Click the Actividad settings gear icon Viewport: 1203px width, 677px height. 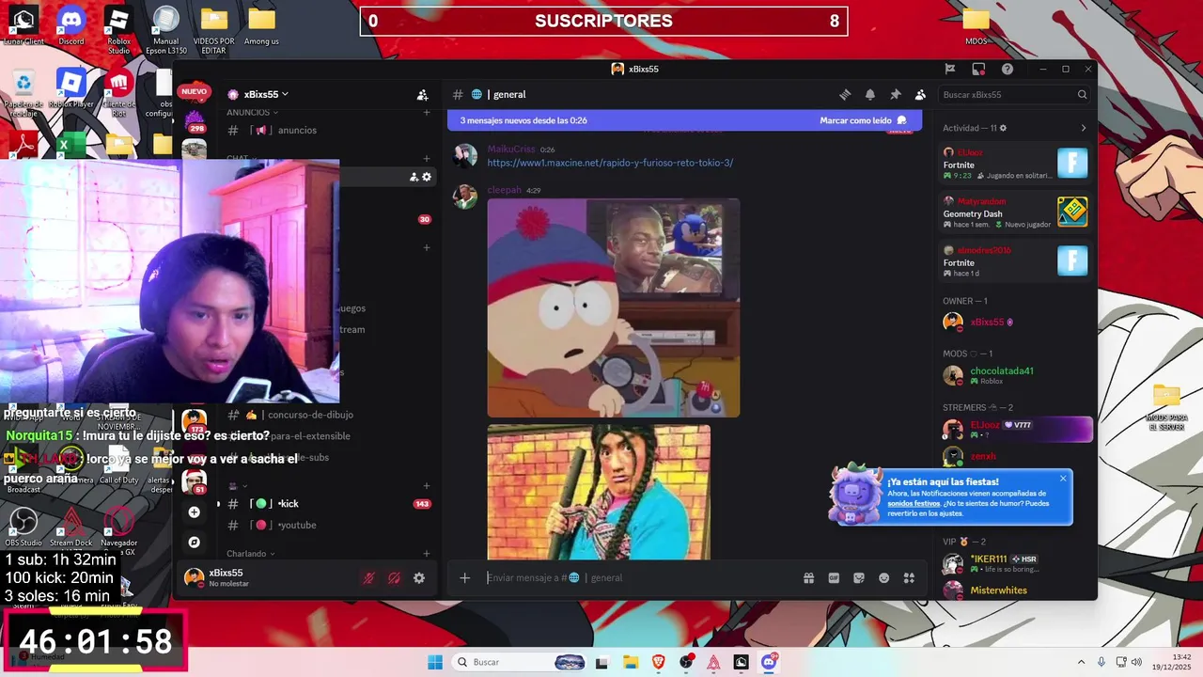click(x=1003, y=128)
